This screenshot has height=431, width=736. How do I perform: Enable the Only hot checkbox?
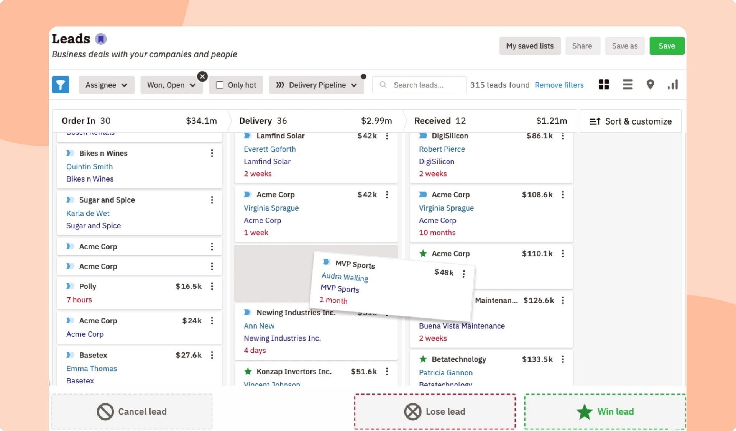[219, 85]
